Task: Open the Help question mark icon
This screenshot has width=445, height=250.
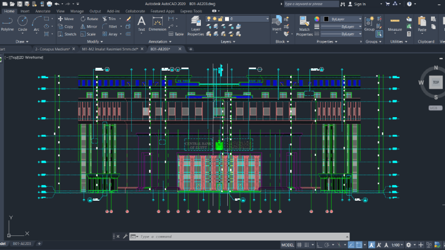Action: tap(409, 4)
